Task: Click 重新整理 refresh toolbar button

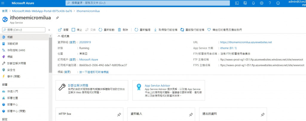Action: point(143,30)
